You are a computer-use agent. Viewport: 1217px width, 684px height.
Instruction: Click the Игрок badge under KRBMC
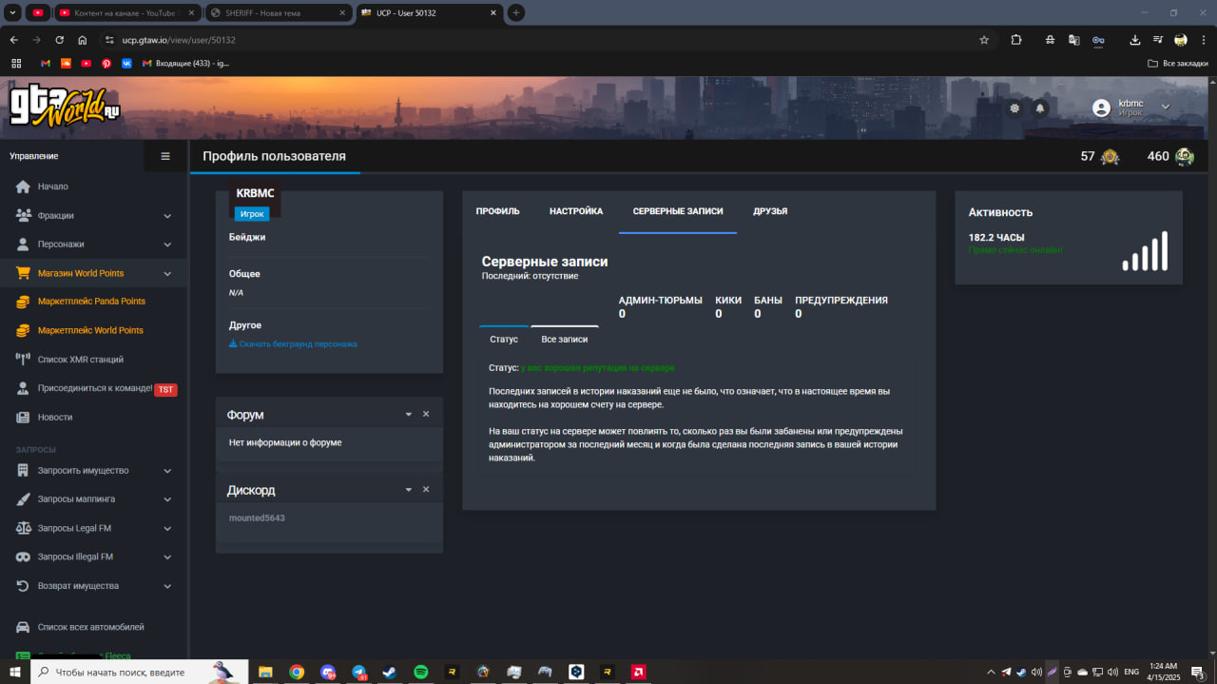coord(252,214)
